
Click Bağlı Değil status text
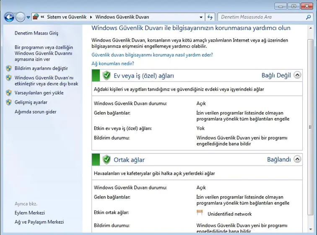pyautogui.click(x=276, y=75)
